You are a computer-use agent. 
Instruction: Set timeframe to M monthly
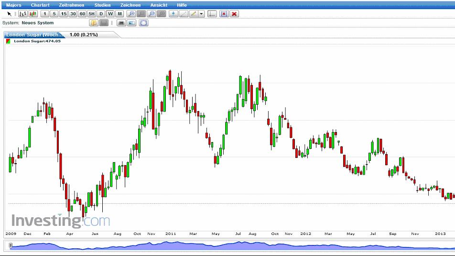click(119, 14)
